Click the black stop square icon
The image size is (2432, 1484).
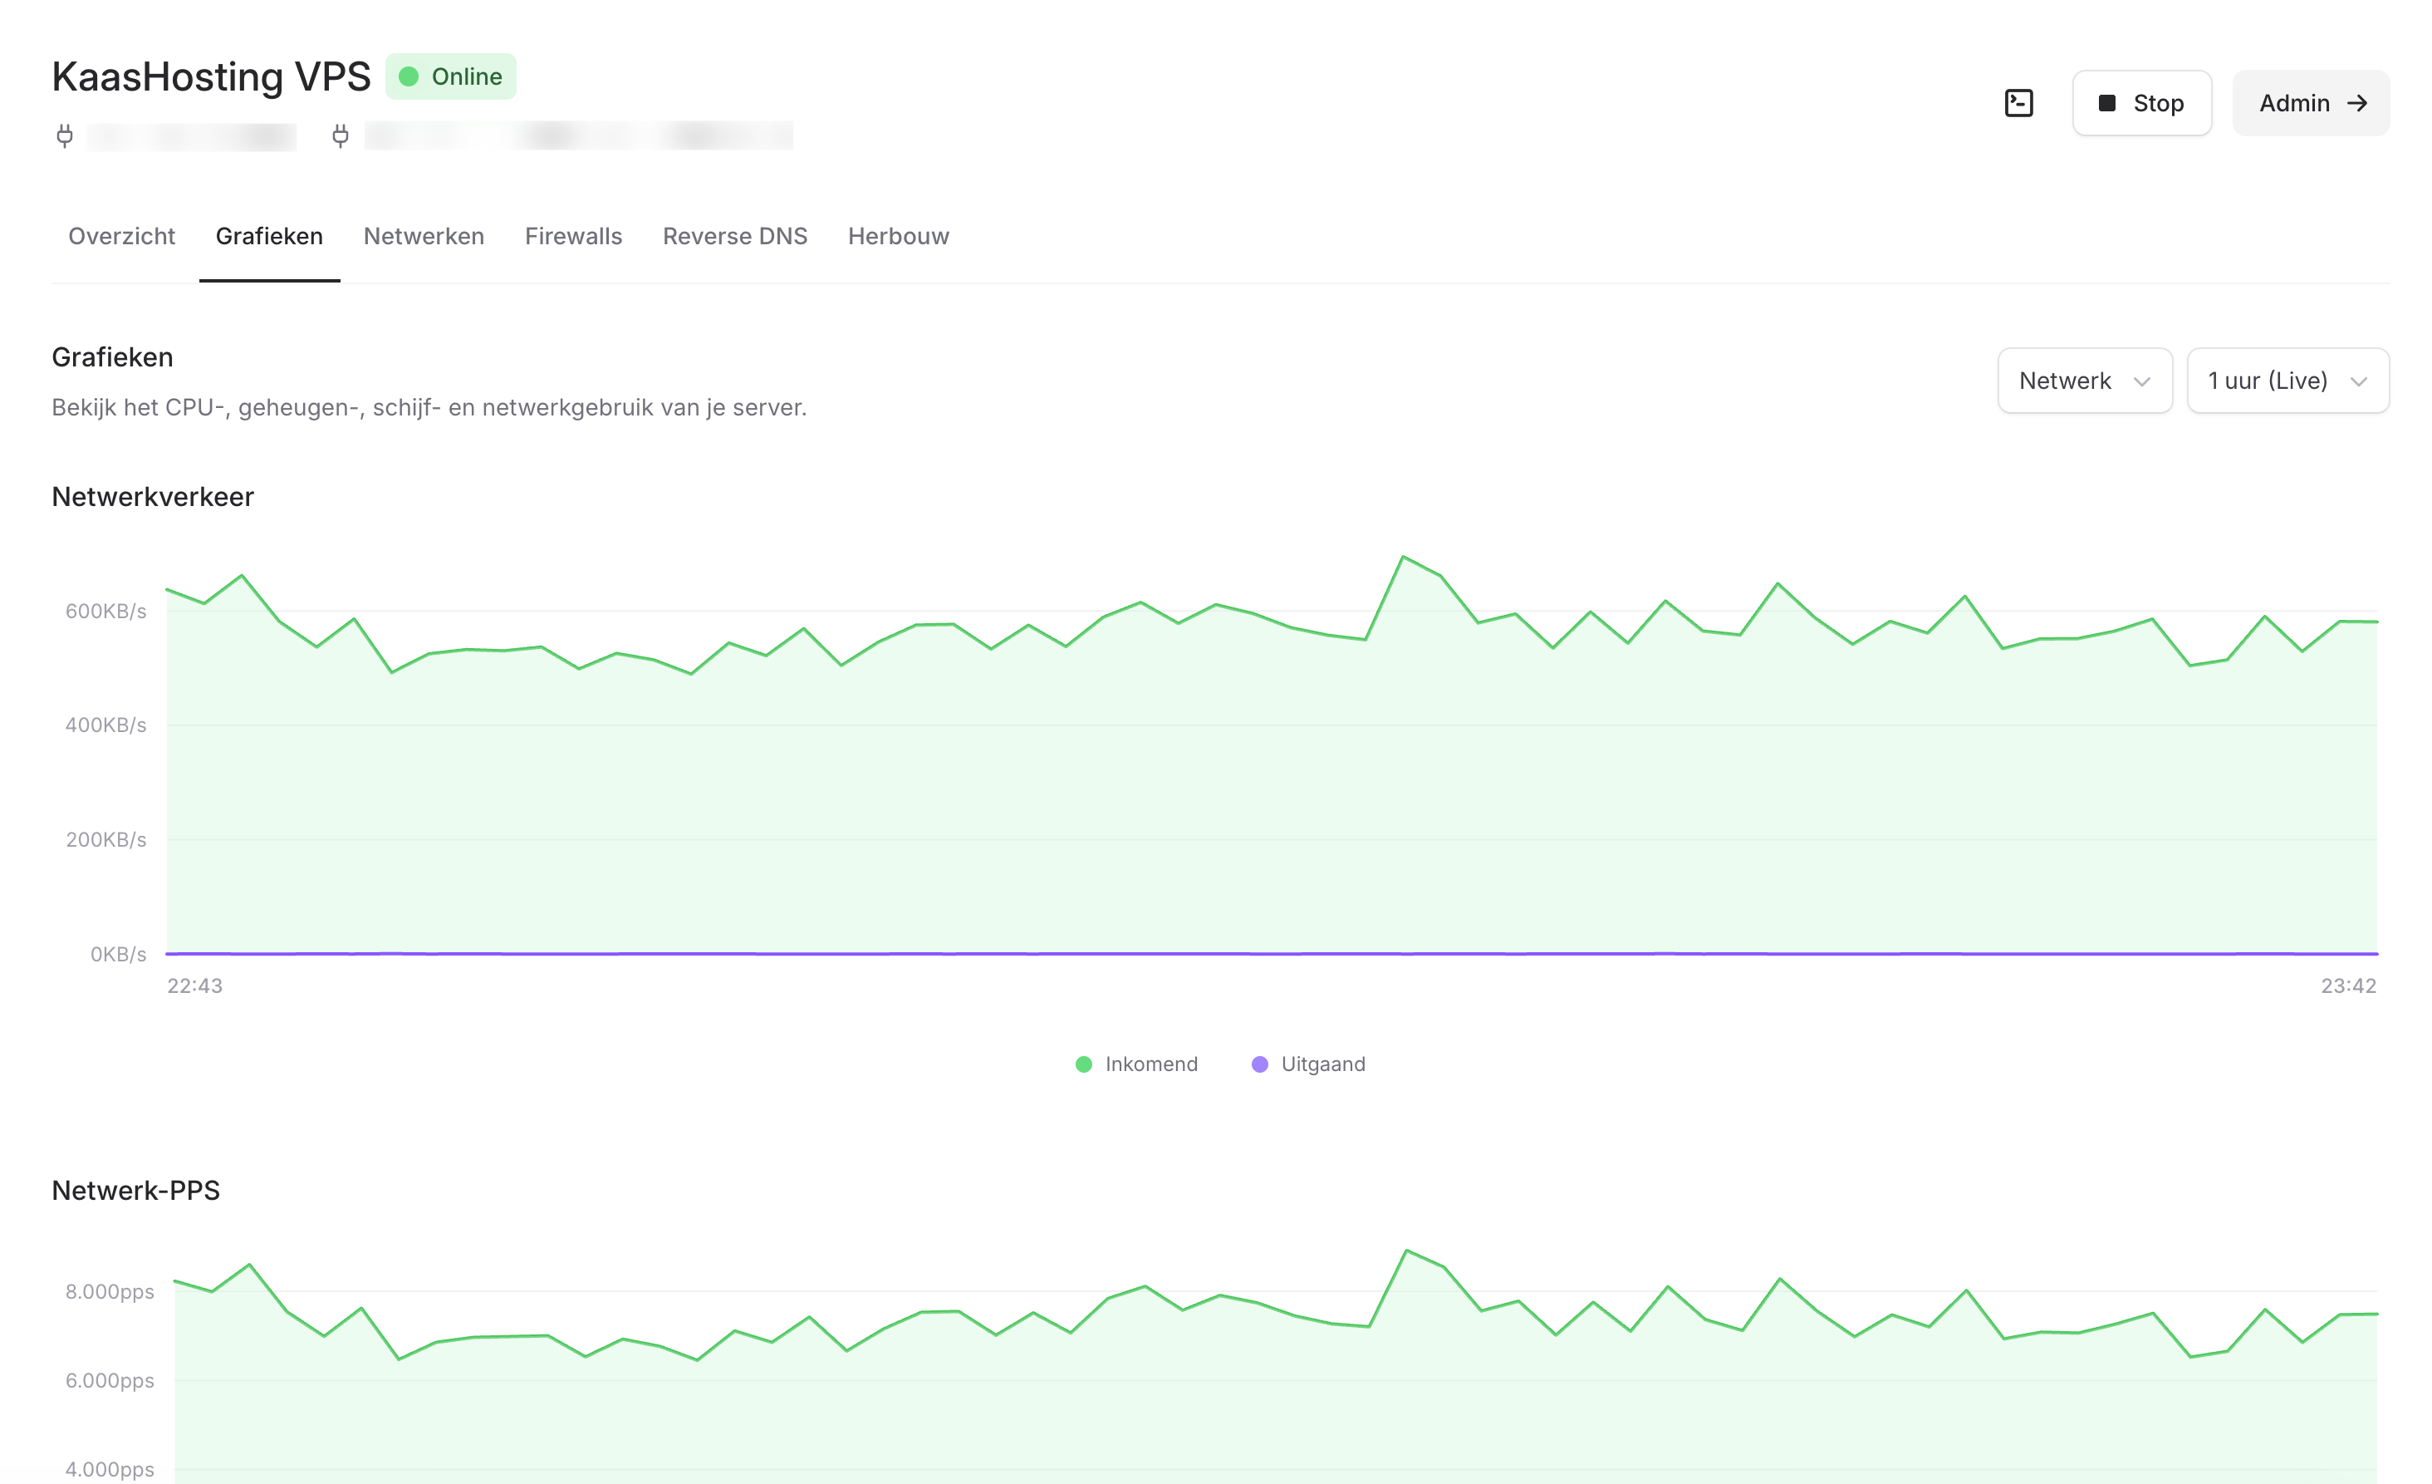click(2106, 104)
